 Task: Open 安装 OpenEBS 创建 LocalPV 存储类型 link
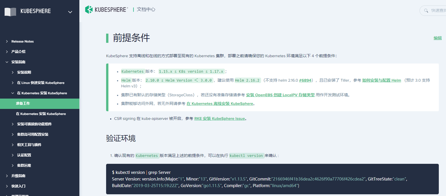point(280,95)
